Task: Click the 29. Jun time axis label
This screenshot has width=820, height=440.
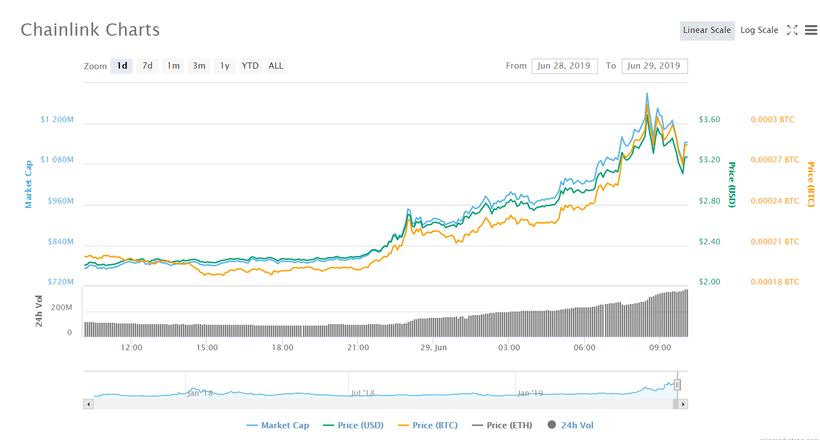Action: click(x=433, y=347)
